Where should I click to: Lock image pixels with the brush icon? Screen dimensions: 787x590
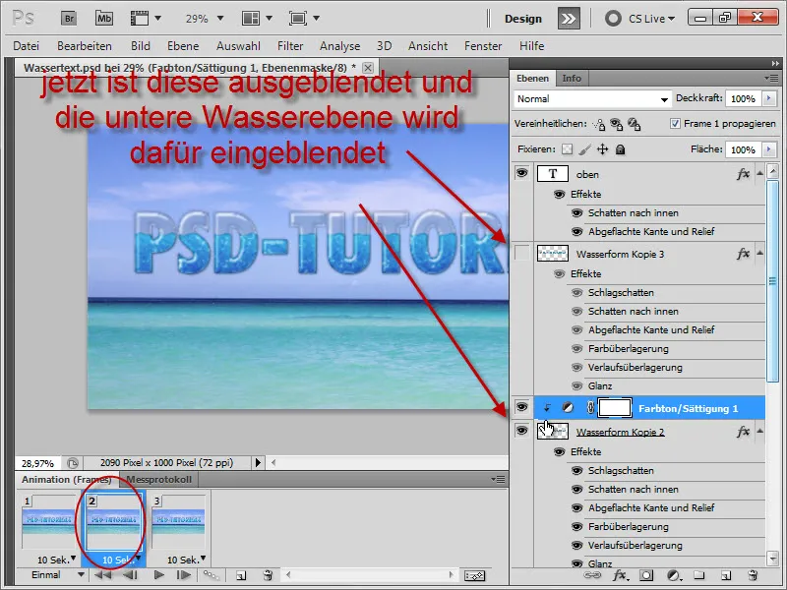coord(584,149)
